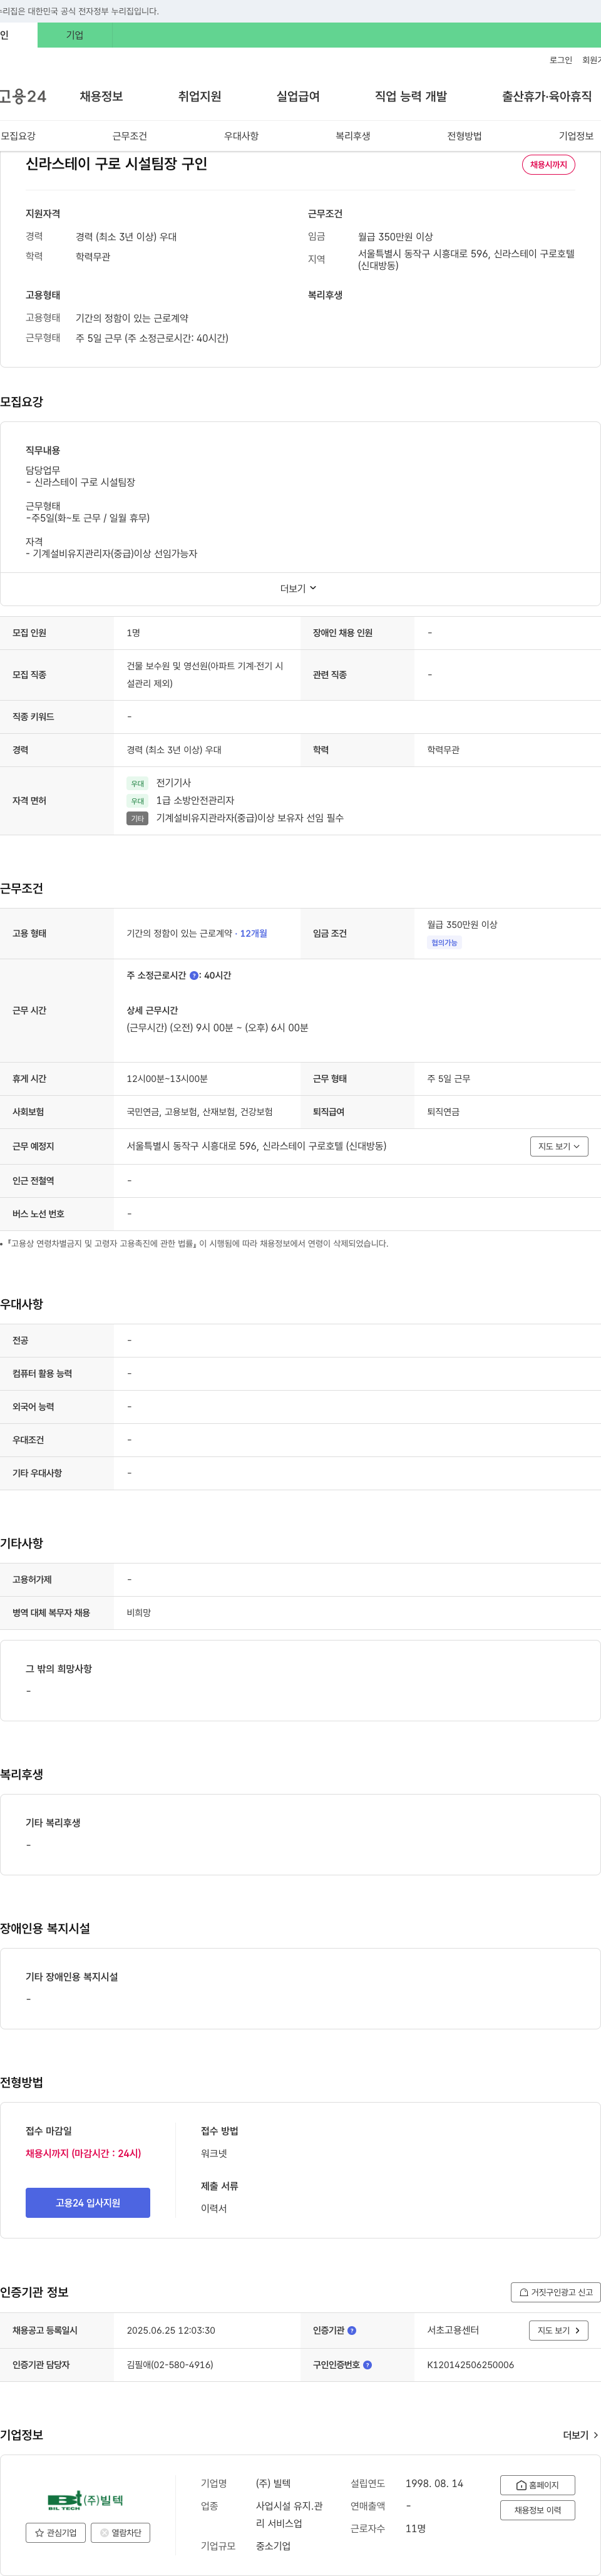Click registration date 2025.06.25 12:03:30

171,2330
